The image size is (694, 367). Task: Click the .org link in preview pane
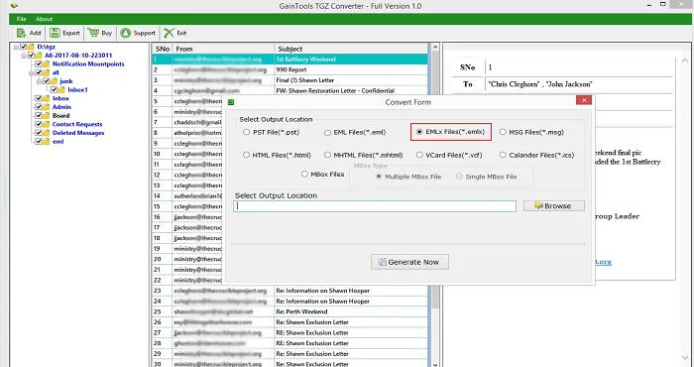[603, 262]
